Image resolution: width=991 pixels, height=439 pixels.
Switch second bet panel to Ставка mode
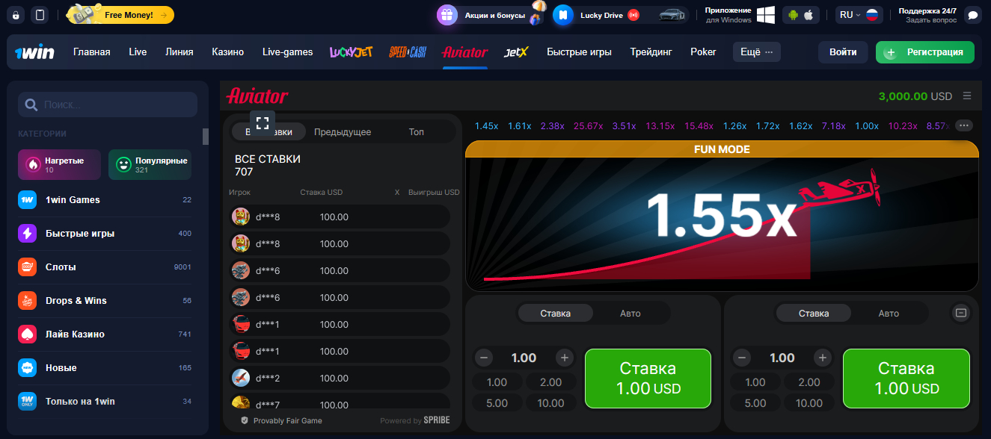[x=813, y=314]
